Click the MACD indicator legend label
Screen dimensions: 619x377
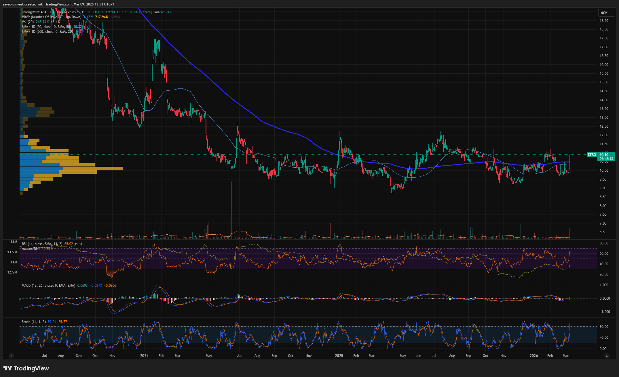[48, 286]
